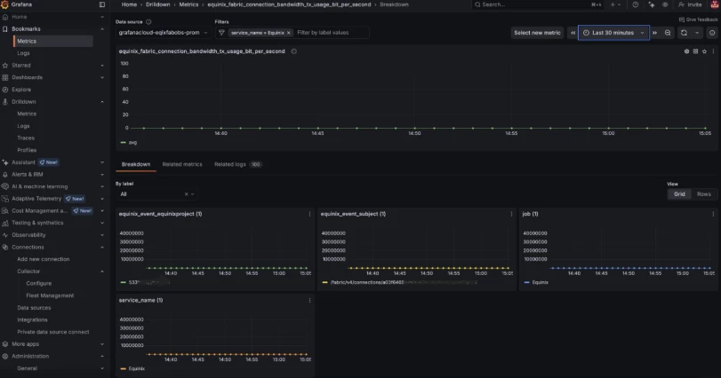Go to Home breadcrumb

pyautogui.click(x=129, y=4)
